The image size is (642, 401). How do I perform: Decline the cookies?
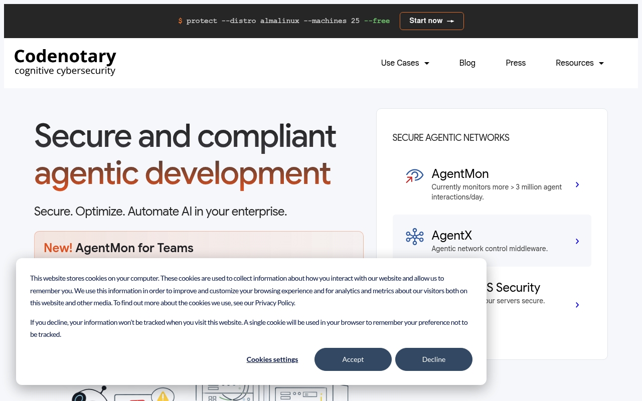pos(434,359)
